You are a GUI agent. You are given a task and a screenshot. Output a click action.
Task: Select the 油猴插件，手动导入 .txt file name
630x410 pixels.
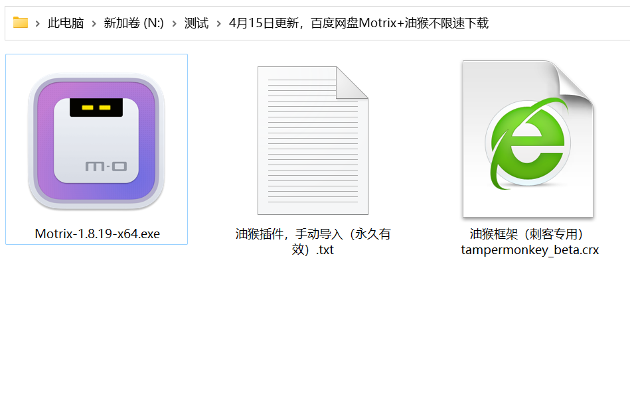313,241
